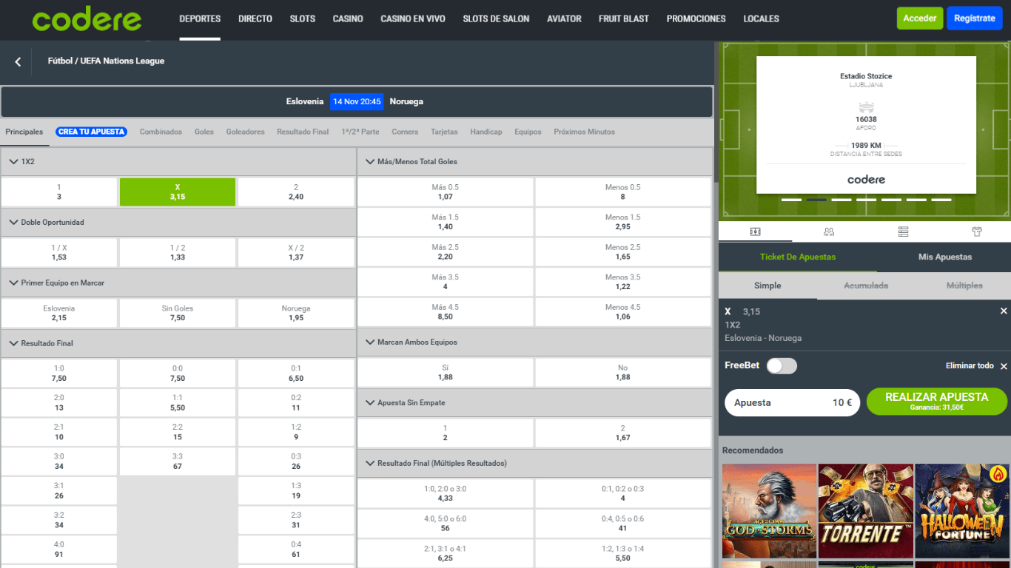Go to CASINO EN VIVO
The height and width of the screenshot is (568, 1011).
click(x=413, y=18)
